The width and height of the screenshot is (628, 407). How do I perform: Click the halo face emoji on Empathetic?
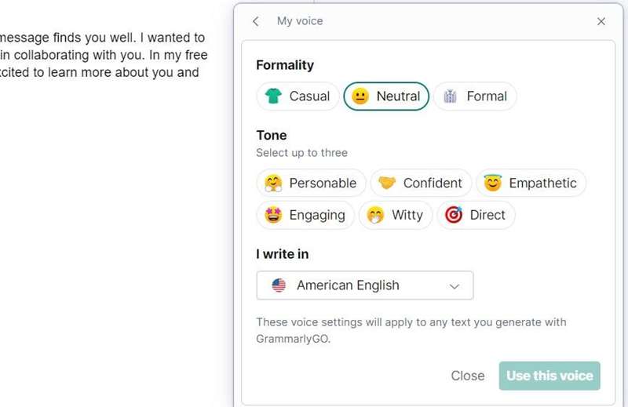click(x=492, y=184)
